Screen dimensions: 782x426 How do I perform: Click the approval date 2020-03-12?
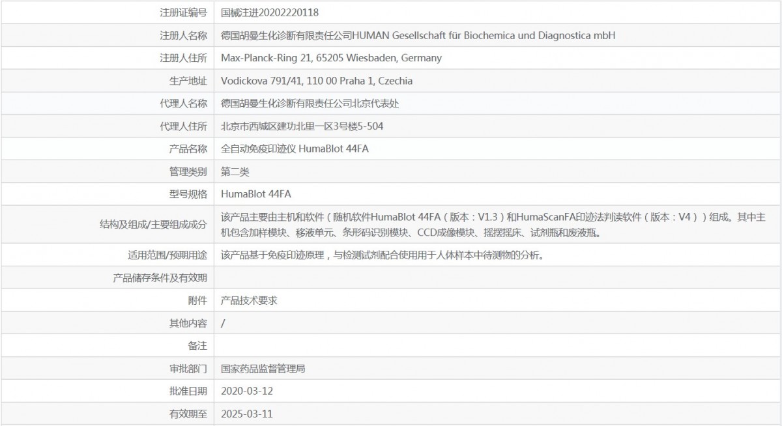[246, 391]
